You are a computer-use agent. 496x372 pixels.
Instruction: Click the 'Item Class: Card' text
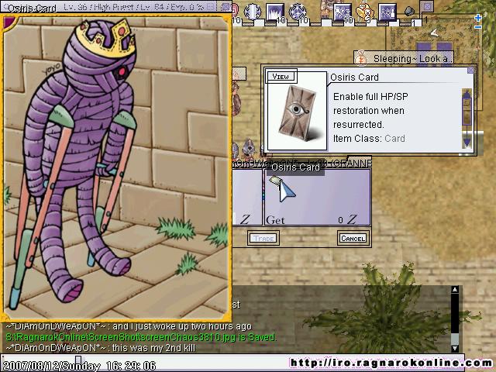[x=369, y=138]
